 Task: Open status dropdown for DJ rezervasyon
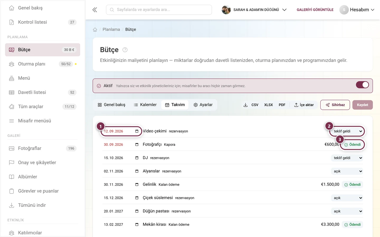[347, 158]
